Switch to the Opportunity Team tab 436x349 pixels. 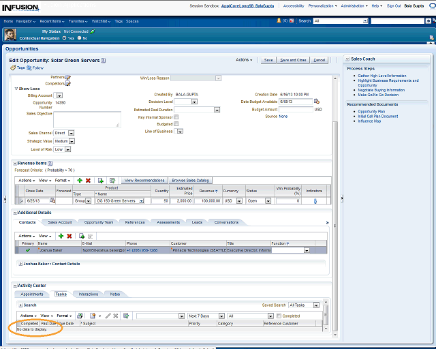(99, 222)
